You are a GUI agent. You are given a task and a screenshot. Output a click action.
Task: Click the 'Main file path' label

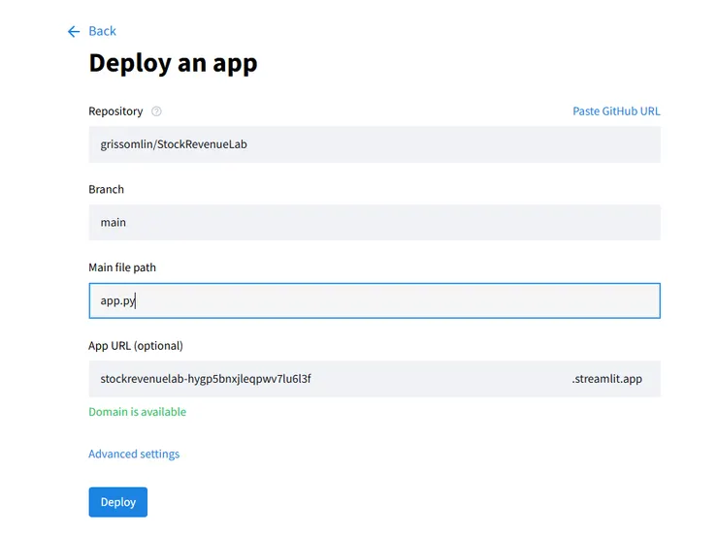[x=122, y=267]
